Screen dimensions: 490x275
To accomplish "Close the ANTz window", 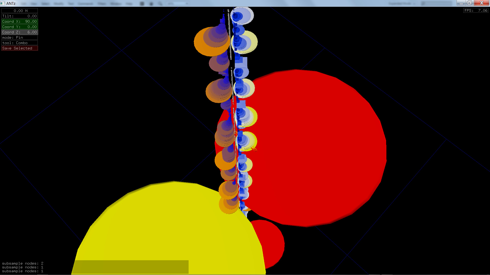I will click(x=482, y=3).
